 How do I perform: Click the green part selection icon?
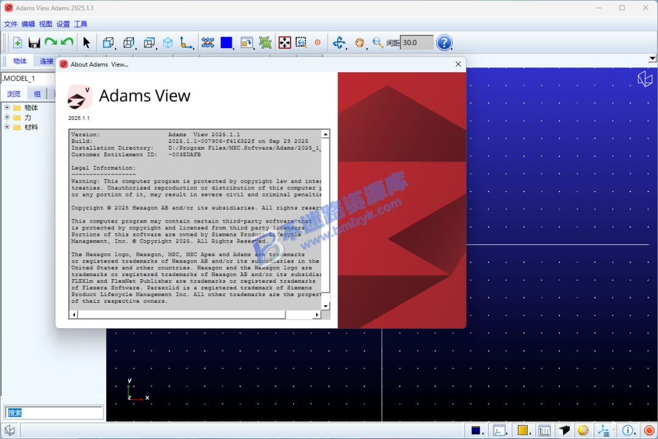265,43
